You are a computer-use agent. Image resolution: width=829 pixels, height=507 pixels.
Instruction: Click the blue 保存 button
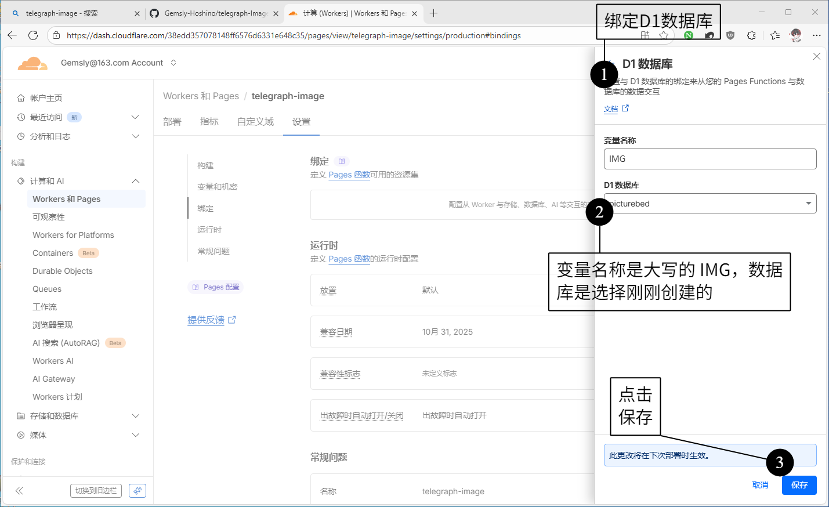799,485
